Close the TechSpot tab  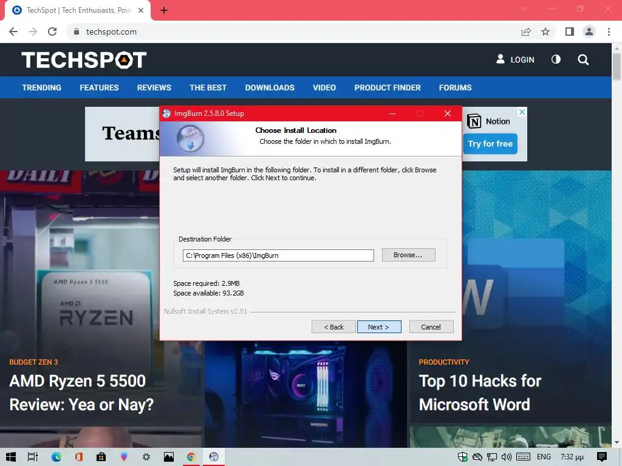[141, 10]
